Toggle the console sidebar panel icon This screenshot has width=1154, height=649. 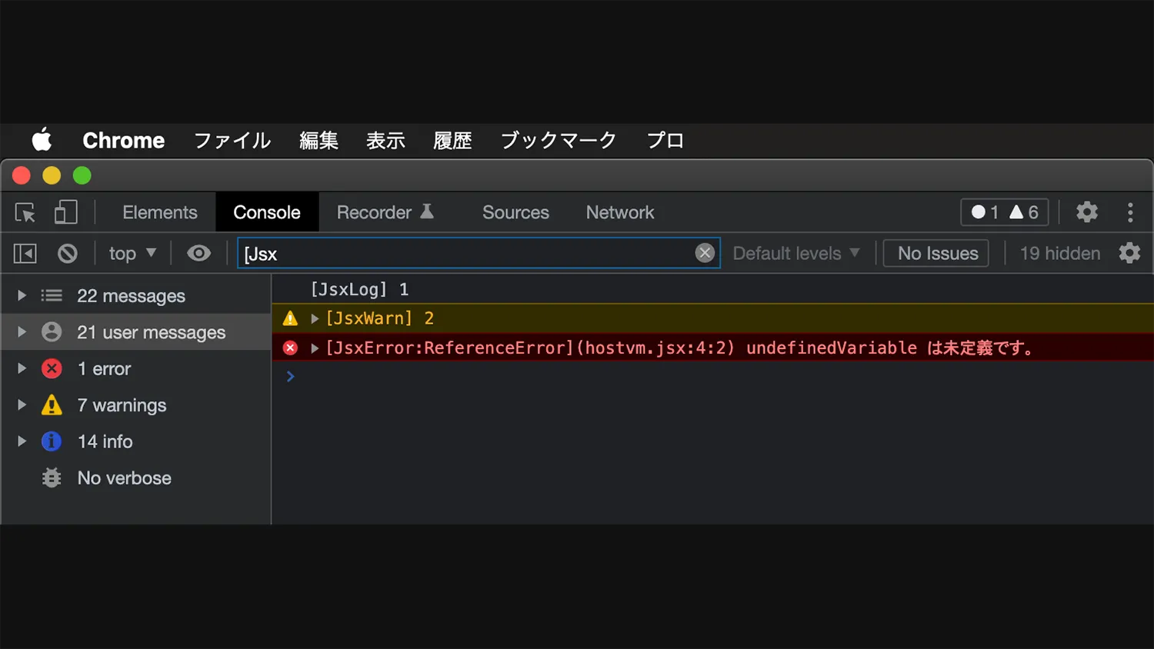[25, 253]
